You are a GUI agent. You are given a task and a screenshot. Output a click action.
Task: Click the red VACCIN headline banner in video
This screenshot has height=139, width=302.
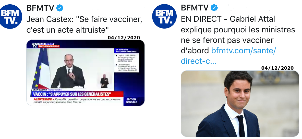click(77, 94)
